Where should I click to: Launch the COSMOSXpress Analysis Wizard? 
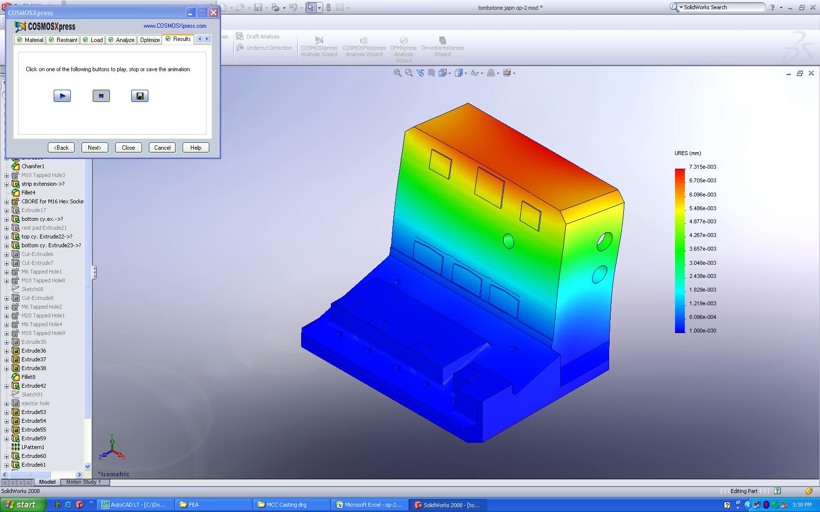(318, 46)
